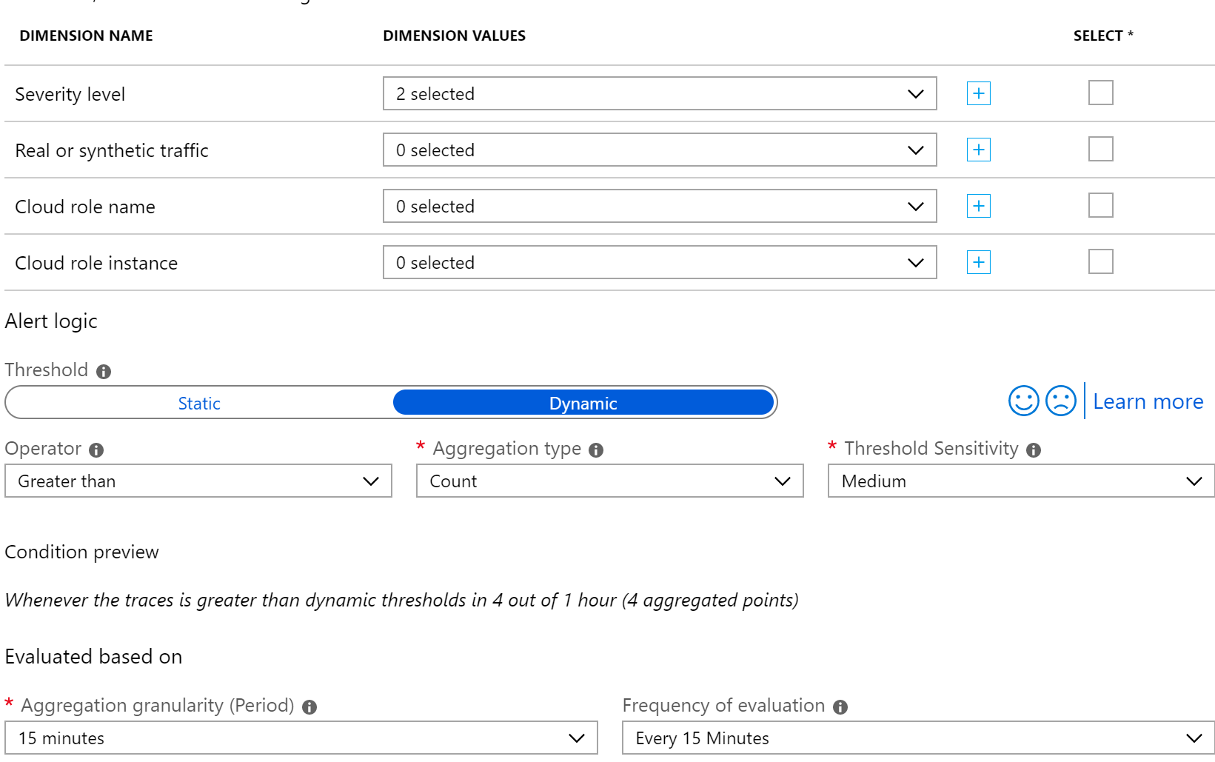This screenshot has width=1215, height=762.
Task: Tick the Cloud role name checkbox
Action: tap(1100, 205)
